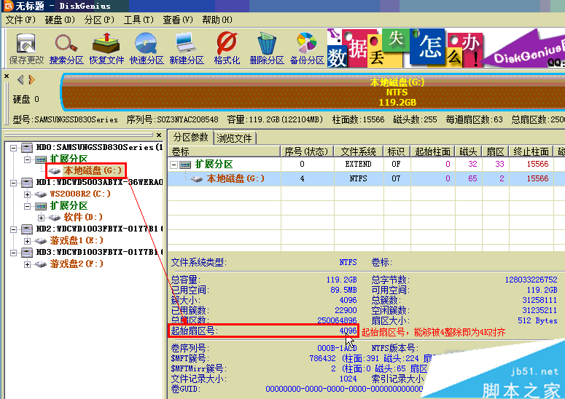The height and width of the screenshot is (399, 565).
Task: Select 软件 (D:) in disk tree
Action: click(x=83, y=217)
